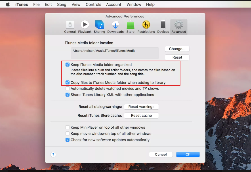
Task: Confirm preferences with the OK button
Action: tap(188, 155)
